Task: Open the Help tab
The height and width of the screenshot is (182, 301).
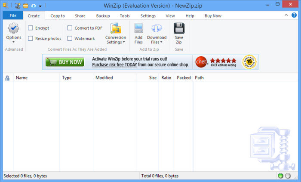Action: 190,16
